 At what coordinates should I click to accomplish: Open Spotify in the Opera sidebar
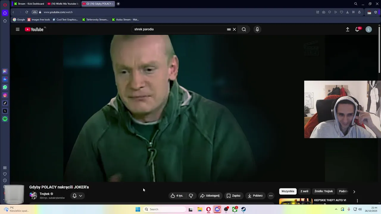click(5, 119)
